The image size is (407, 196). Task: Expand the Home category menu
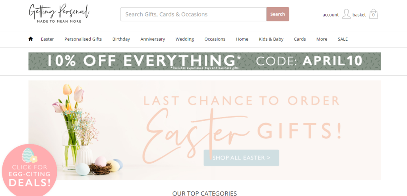242,39
